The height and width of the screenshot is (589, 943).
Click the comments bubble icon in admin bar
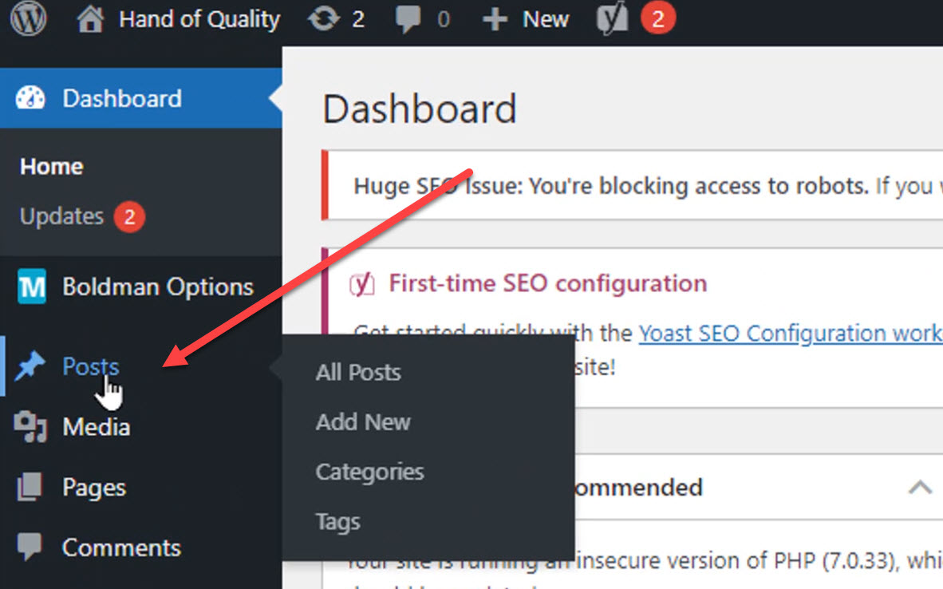pos(408,20)
